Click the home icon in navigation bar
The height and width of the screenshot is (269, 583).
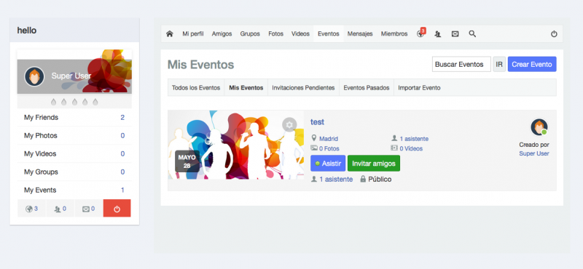pyautogui.click(x=170, y=33)
